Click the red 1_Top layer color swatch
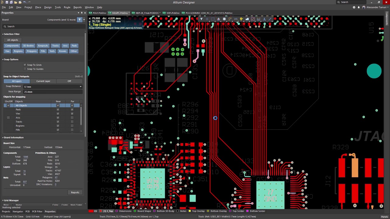The width and height of the screenshot is (390, 219). tap(101, 211)
